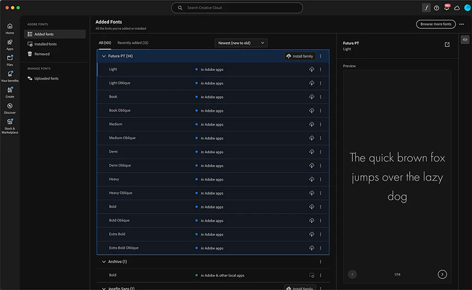Image resolution: width=472 pixels, height=290 pixels.
Task: Open the Discover section
Action: coord(10,108)
